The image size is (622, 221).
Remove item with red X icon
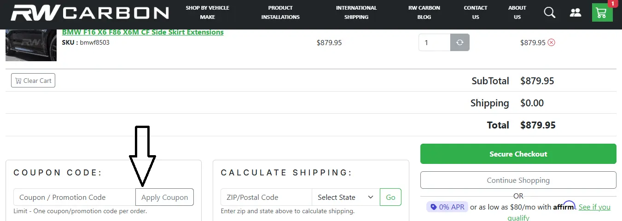(x=551, y=42)
